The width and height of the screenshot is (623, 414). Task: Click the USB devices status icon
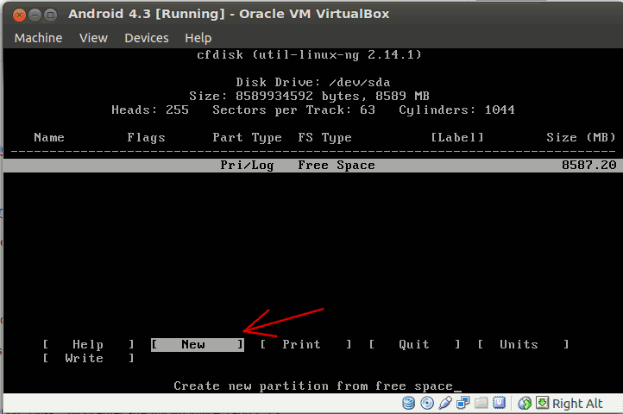click(445, 404)
